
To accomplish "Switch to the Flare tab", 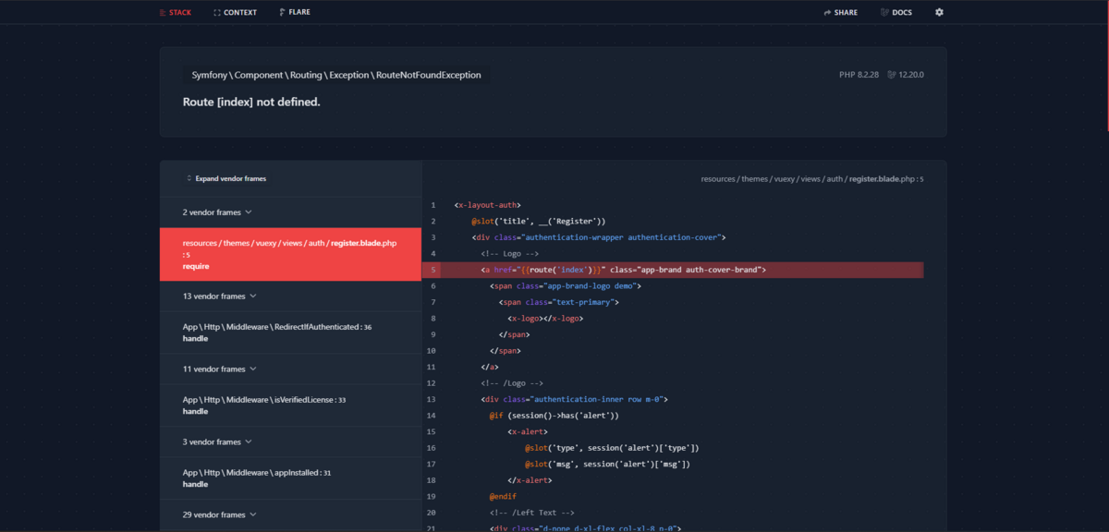I will click(299, 13).
